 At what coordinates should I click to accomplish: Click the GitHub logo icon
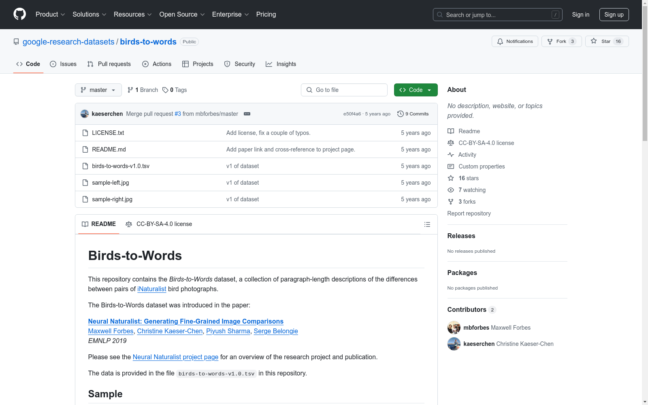(x=19, y=14)
